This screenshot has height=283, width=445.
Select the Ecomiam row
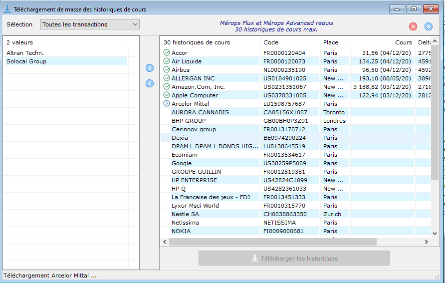(296, 155)
